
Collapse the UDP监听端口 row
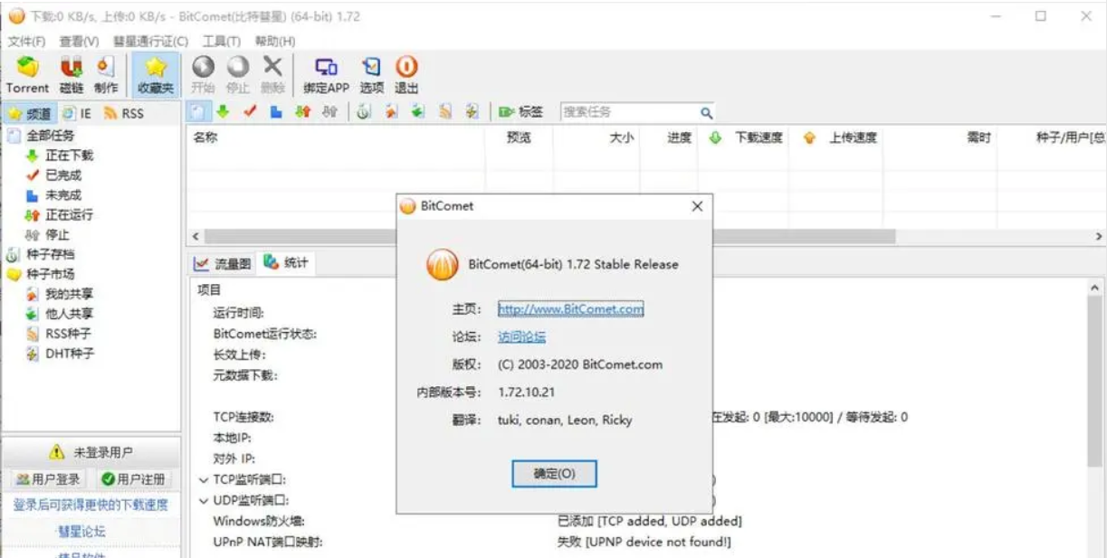[x=204, y=500]
